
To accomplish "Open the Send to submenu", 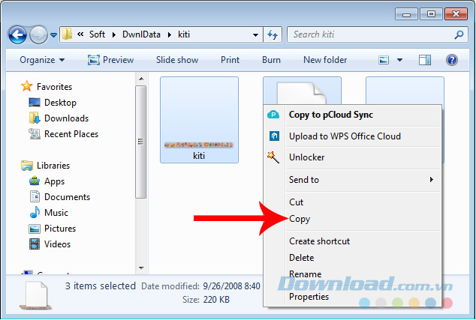I will pyautogui.click(x=352, y=180).
